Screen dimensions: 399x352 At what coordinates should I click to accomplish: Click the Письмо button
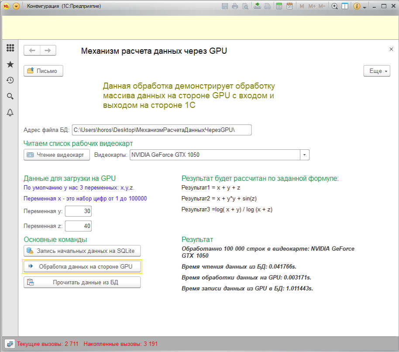coord(43,71)
